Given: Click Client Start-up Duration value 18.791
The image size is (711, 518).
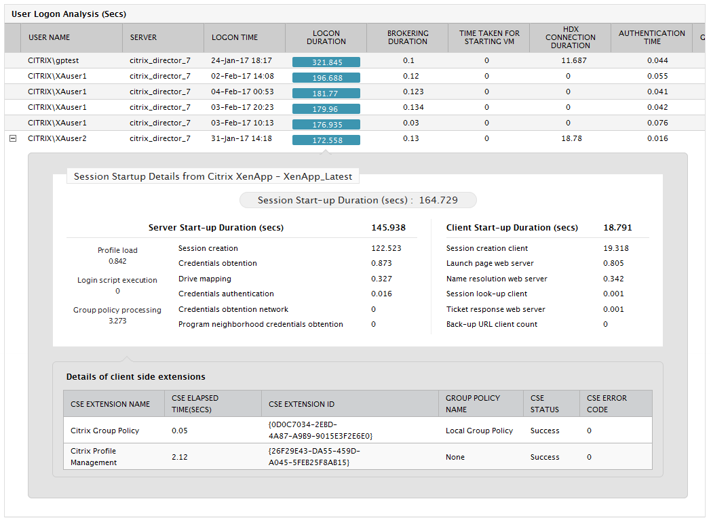Looking at the screenshot, I should pos(617,228).
